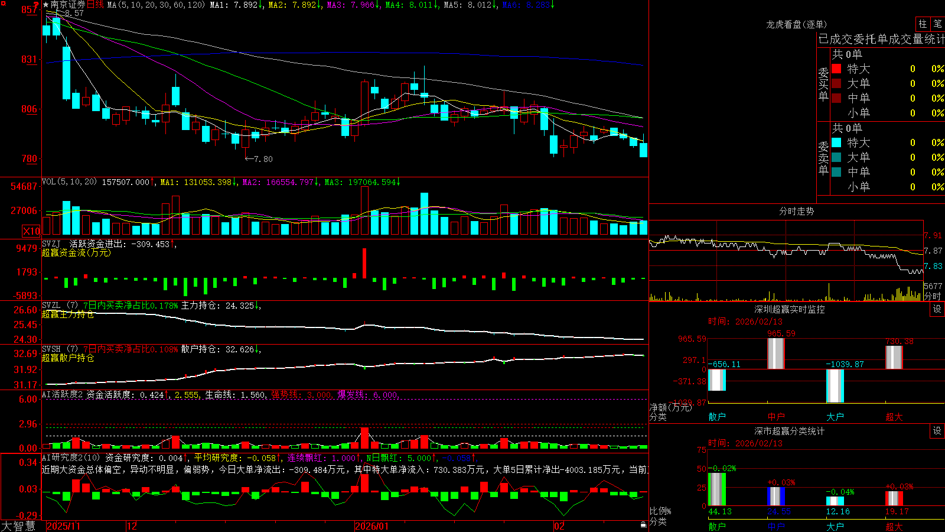Click the dark red 中单 buy order swatch
Viewport: 945px width, 532px height.
coord(836,98)
